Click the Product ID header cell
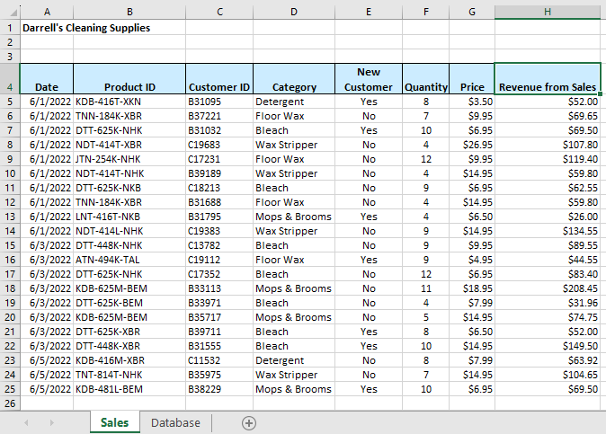 129,79
